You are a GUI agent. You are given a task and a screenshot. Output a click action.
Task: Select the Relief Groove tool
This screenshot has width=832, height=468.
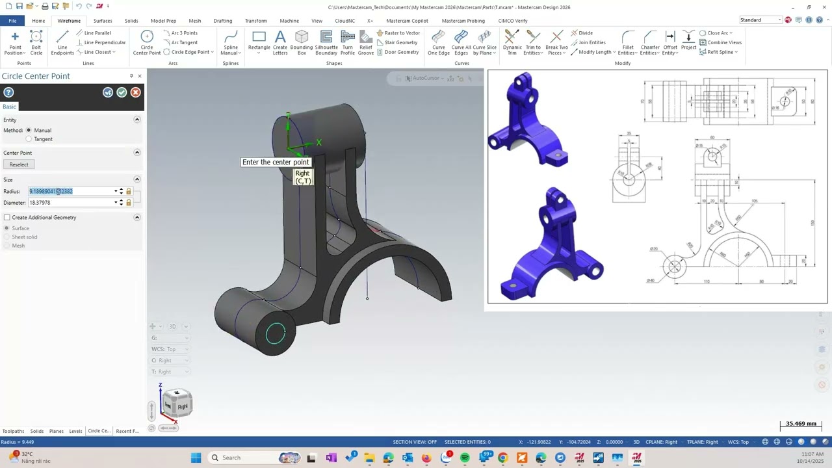coord(366,42)
